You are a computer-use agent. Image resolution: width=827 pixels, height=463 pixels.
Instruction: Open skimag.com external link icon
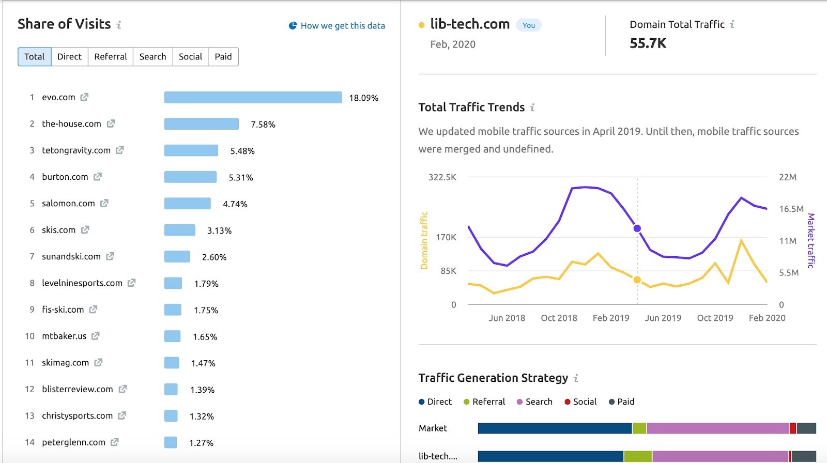[x=99, y=362]
